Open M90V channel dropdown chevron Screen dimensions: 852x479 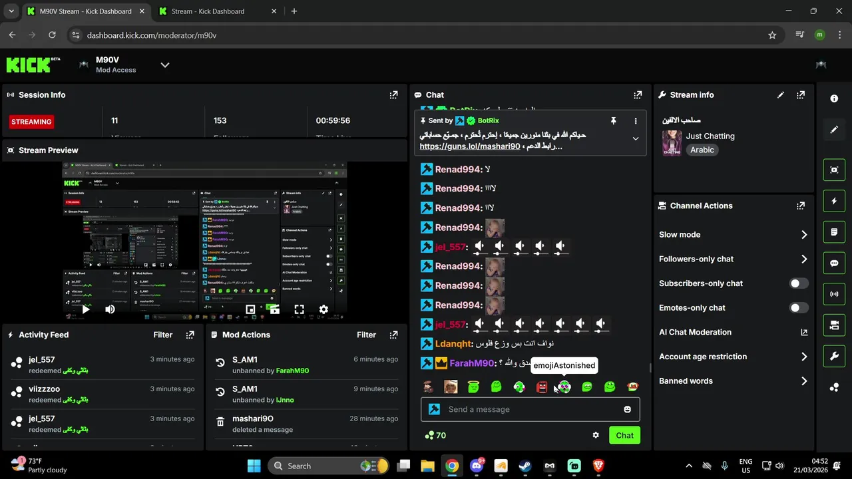click(x=165, y=65)
